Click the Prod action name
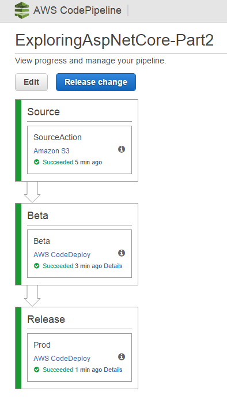The width and height of the screenshot is (227, 399). [x=42, y=345]
